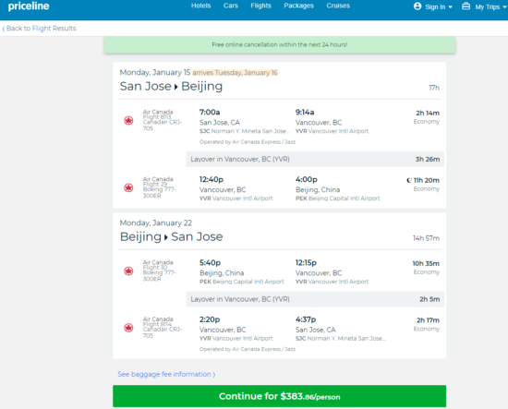Click the 2:20p departure time
Screen dimensions: 508x409
(210, 319)
